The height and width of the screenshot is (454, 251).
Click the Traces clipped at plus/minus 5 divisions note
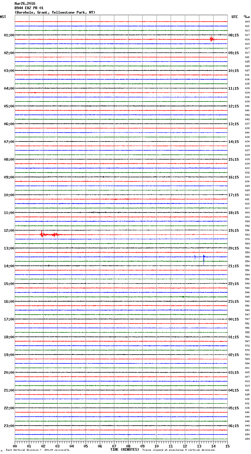point(178,450)
